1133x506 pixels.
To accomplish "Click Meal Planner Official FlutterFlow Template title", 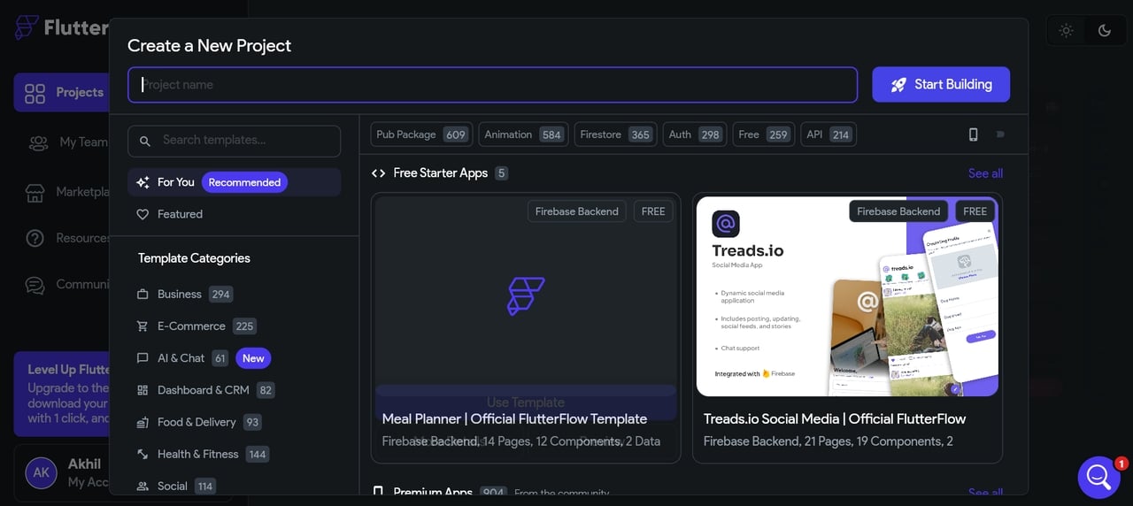I will tap(514, 419).
